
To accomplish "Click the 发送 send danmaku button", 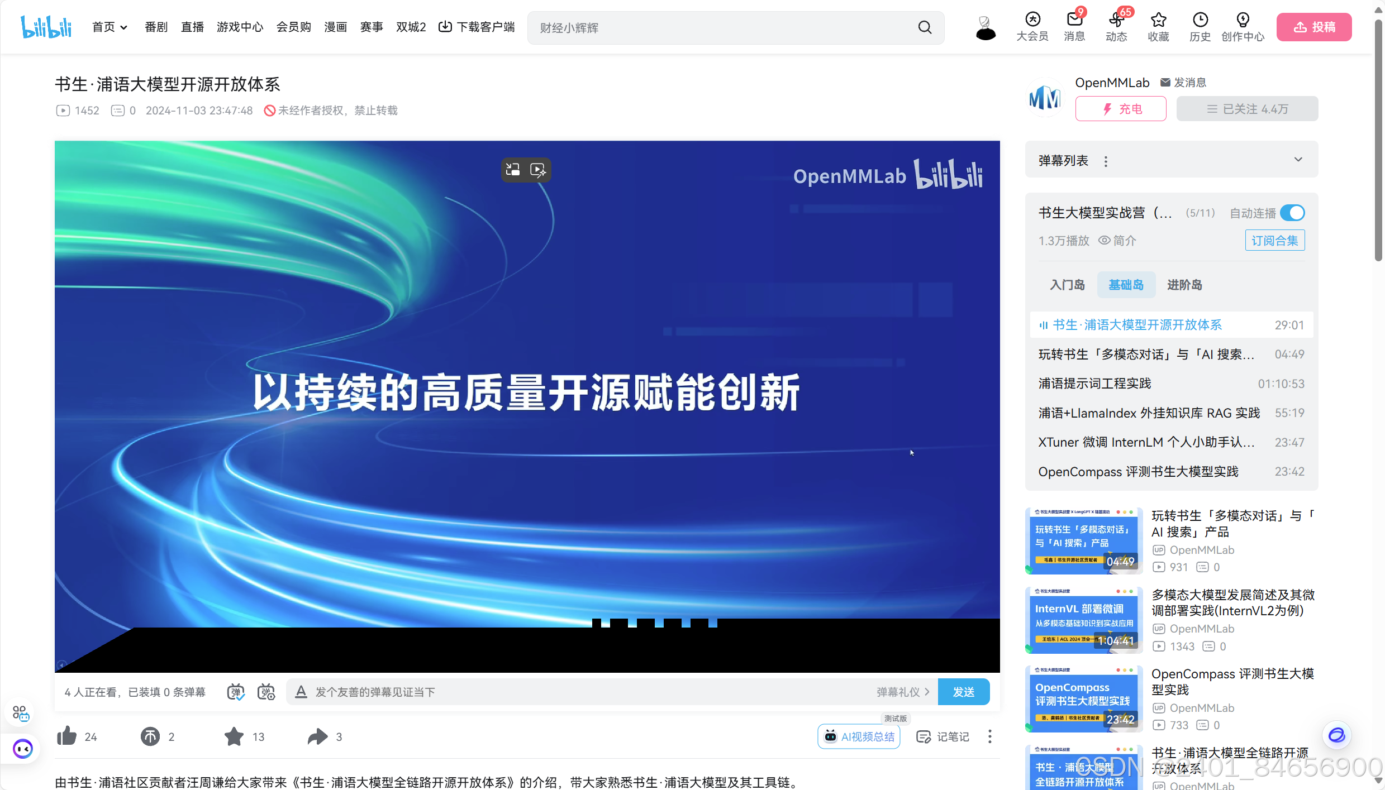I will click(x=963, y=692).
